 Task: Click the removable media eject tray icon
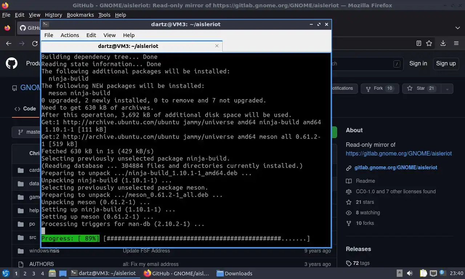399,273
